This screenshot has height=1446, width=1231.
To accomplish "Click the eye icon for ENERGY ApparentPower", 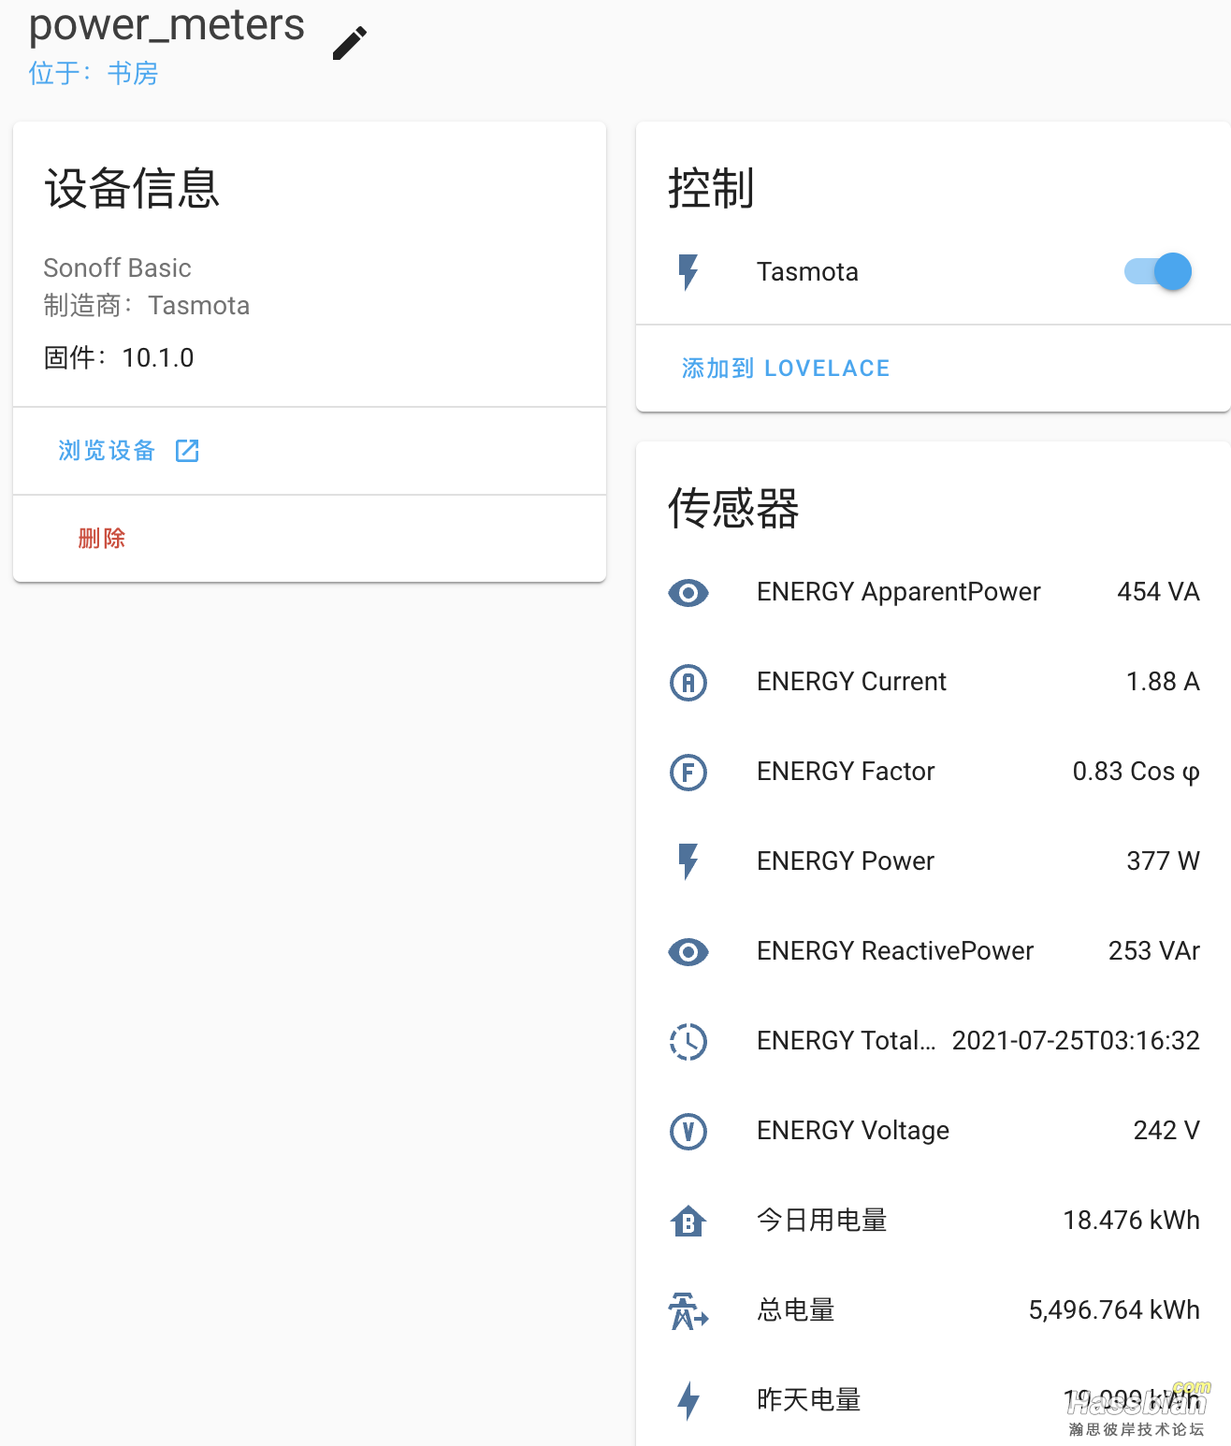I will tap(688, 592).
